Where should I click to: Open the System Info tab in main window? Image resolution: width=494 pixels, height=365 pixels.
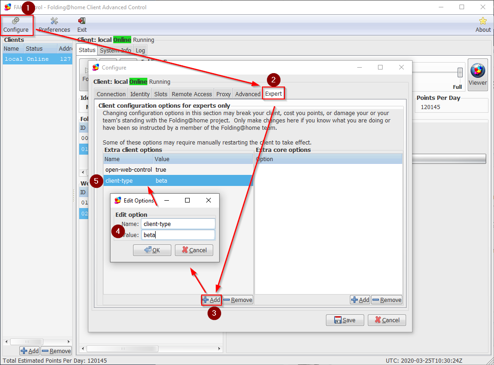(x=115, y=50)
